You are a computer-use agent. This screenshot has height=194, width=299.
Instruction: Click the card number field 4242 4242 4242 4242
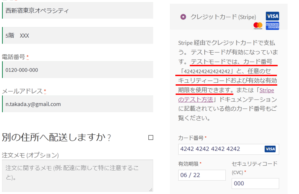(229, 149)
